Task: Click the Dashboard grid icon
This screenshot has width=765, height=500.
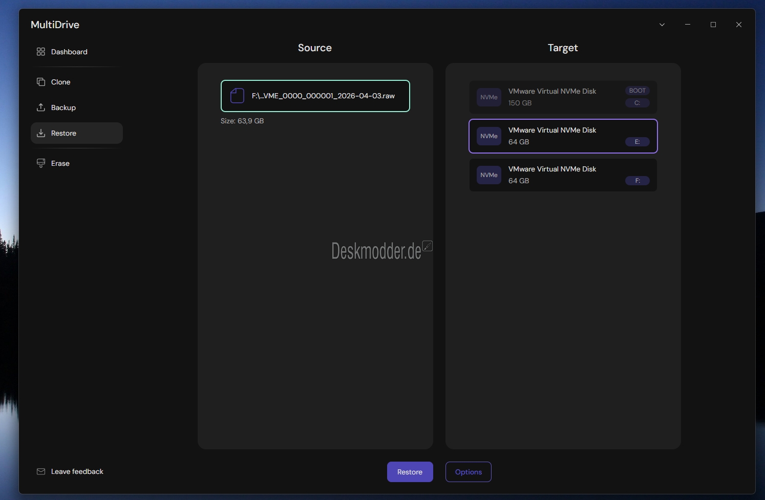Action: tap(41, 52)
